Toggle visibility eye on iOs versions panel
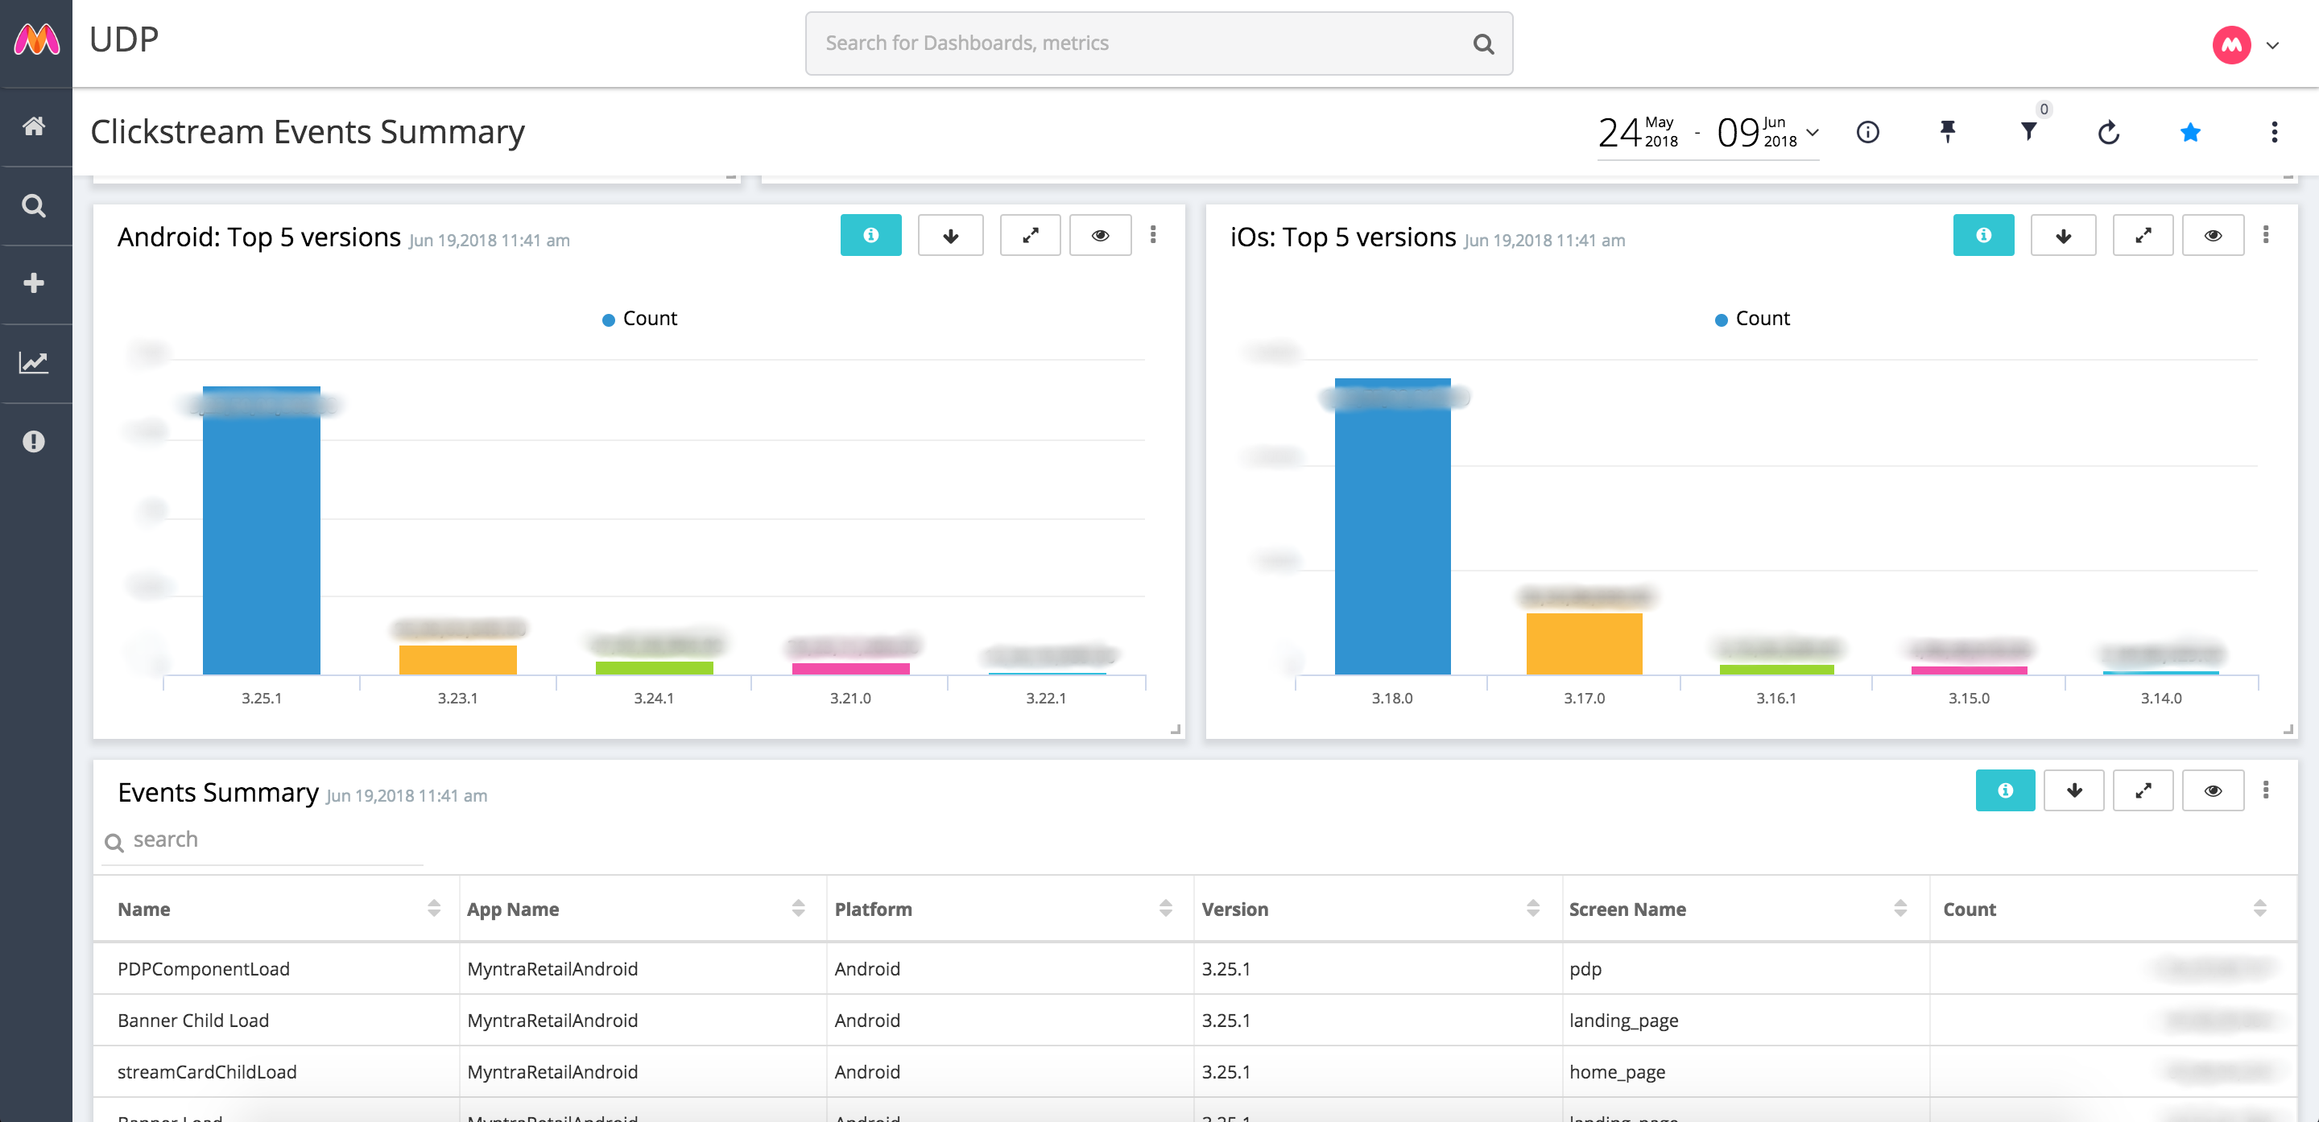The image size is (2319, 1122). 2213,236
